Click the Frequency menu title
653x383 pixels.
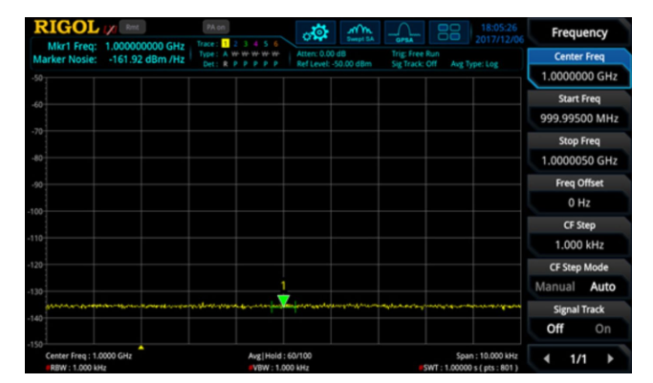[579, 32]
